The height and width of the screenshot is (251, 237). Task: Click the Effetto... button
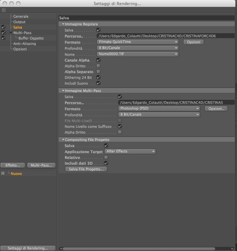13,165
